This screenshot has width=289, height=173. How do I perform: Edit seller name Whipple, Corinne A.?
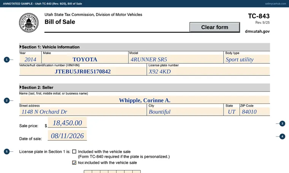[144, 100]
